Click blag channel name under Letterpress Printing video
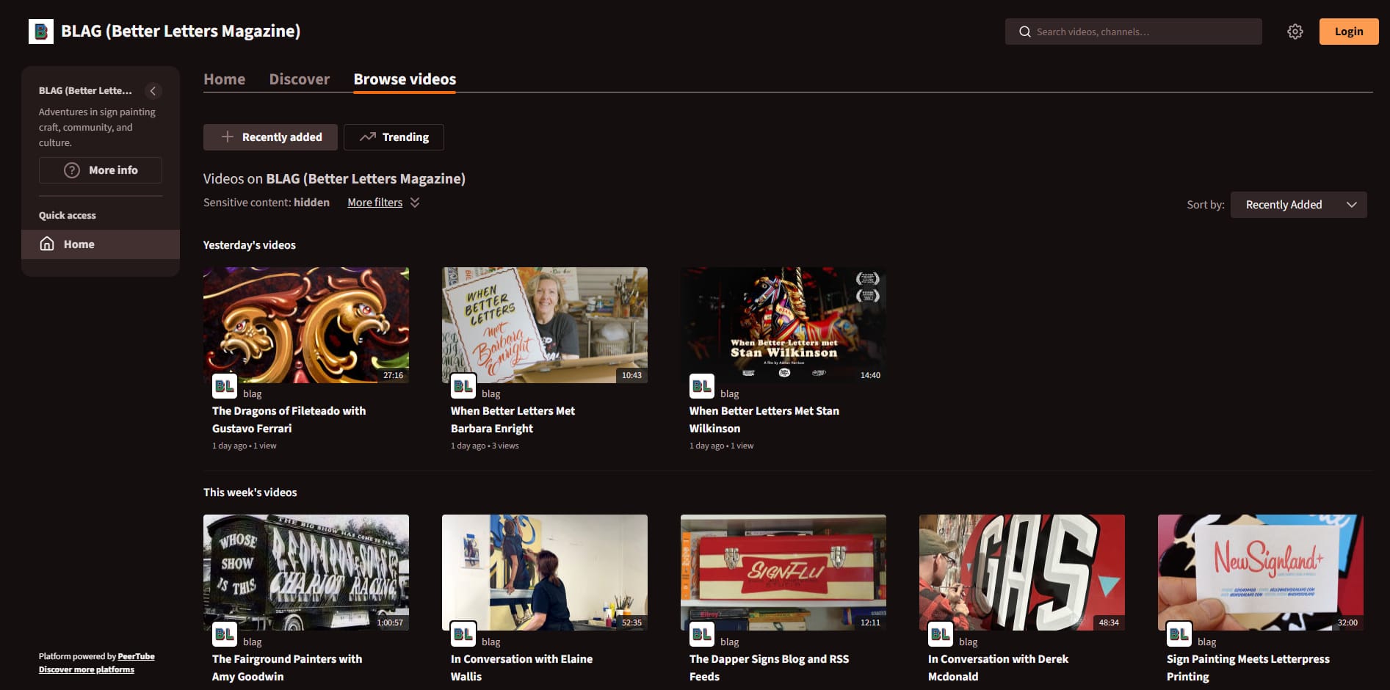This screenshot has width=1390, height=690. [1207, 642]
